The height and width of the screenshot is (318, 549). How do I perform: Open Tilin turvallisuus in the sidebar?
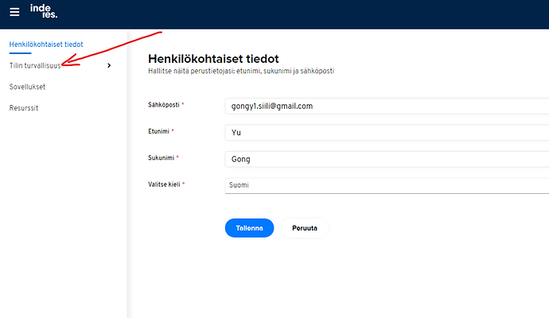tap(35, 65)
